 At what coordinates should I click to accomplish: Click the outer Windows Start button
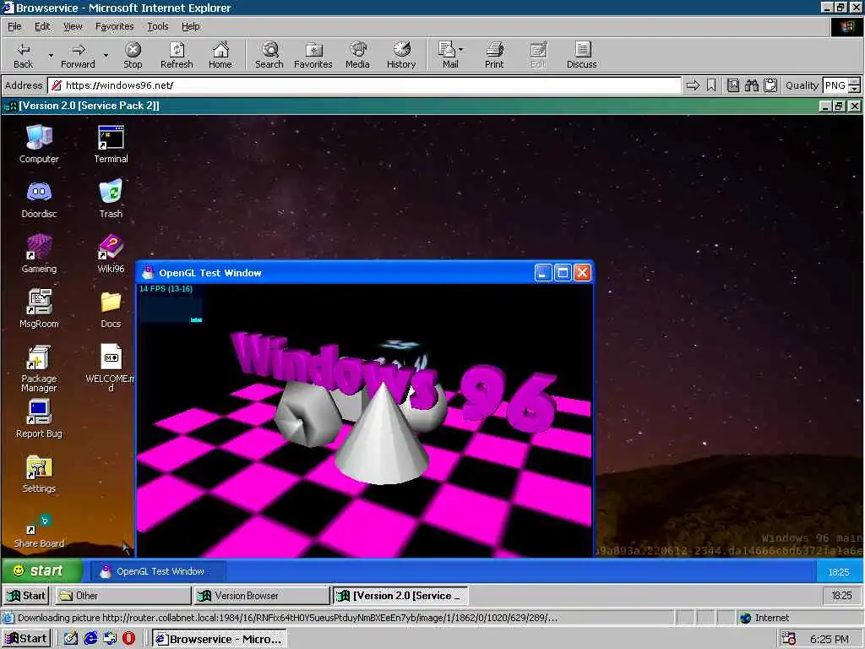(x=26, y=639)
